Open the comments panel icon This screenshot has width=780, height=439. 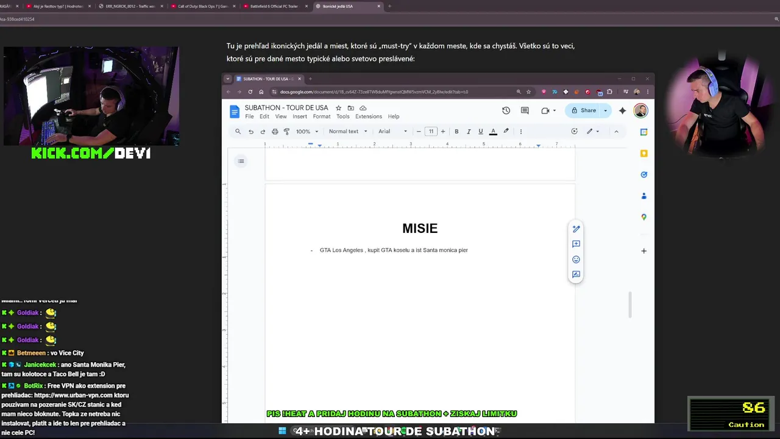[525, 110]
